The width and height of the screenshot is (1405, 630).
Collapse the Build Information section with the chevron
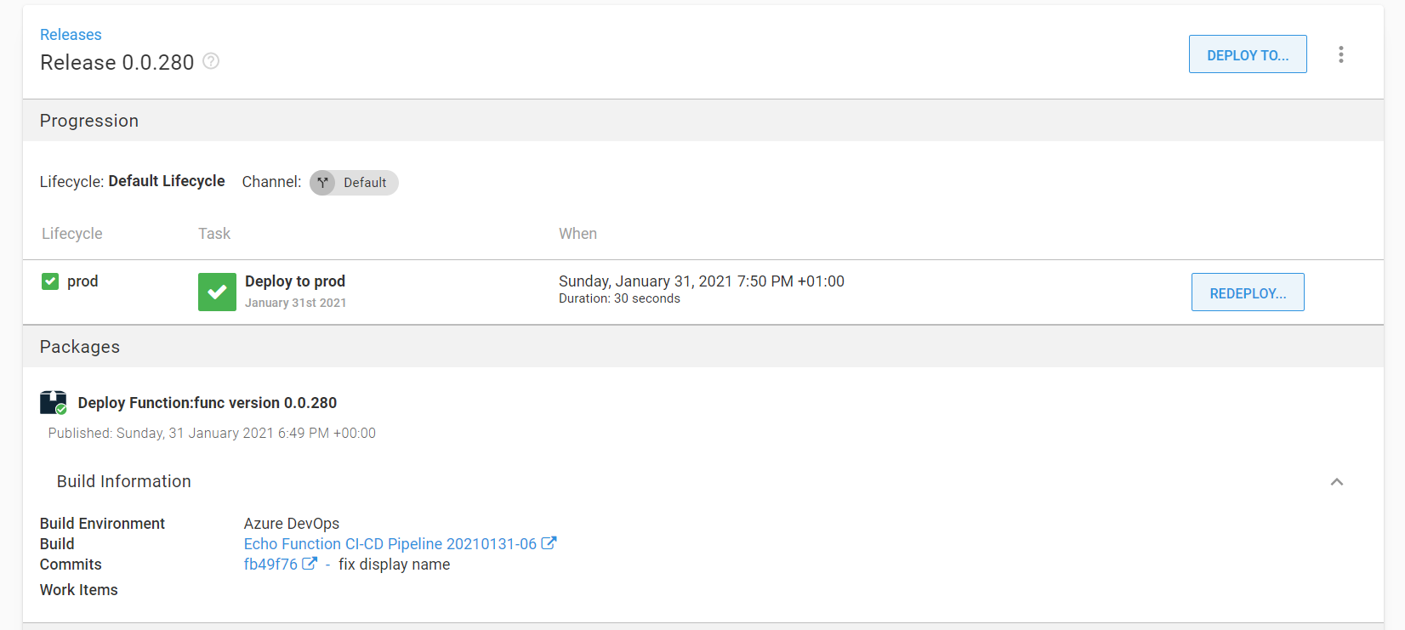pyautogui.click(x=1336, y=482)
